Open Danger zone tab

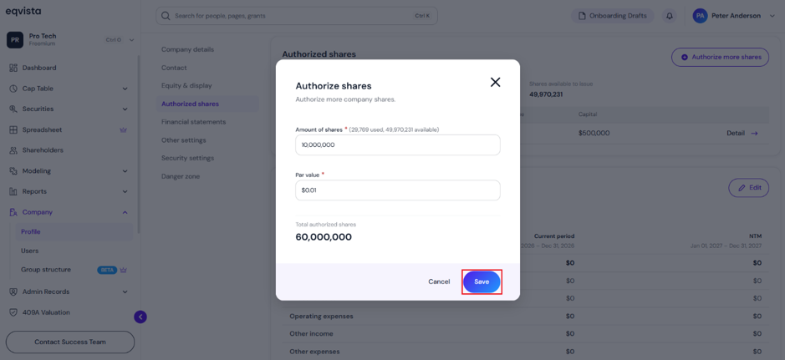[x=181, y=176]
